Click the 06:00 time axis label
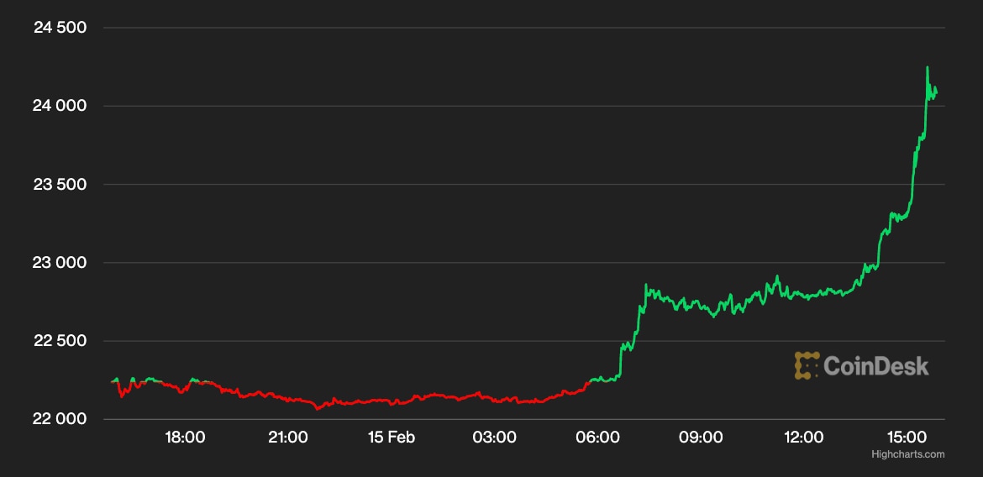The width and height of the screenshot is (983, 477). pyautogui.click(x=597, y=438)
